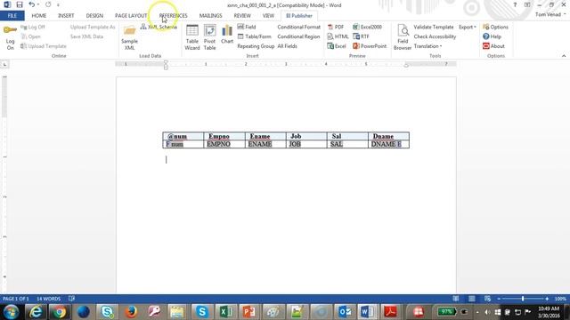The width and height of the screenshot is (570, 320).
Task: Click Conditional Format
Action: (x=299, y=27)
